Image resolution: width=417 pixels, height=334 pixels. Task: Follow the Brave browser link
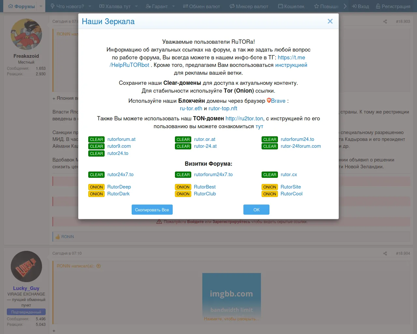[278, 101]
